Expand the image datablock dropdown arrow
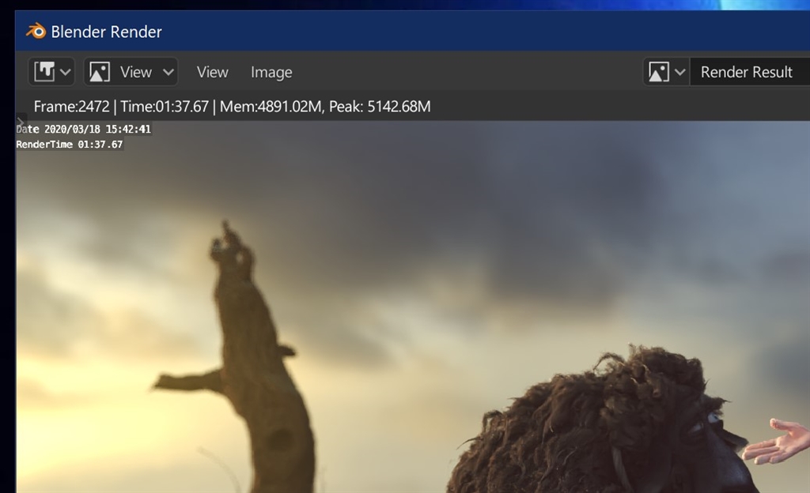 [679, 72]
